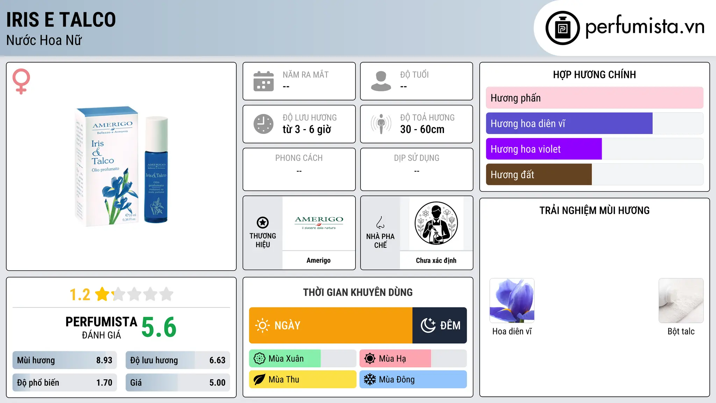Select the Hoa diên vĩ note image

point(512,301)
